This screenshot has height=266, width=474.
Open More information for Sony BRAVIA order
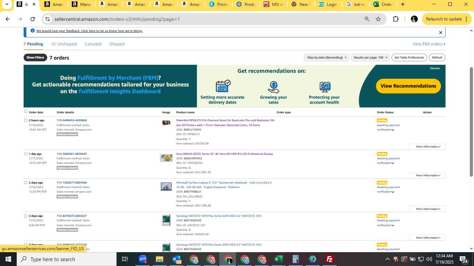(x=428, y=175)
